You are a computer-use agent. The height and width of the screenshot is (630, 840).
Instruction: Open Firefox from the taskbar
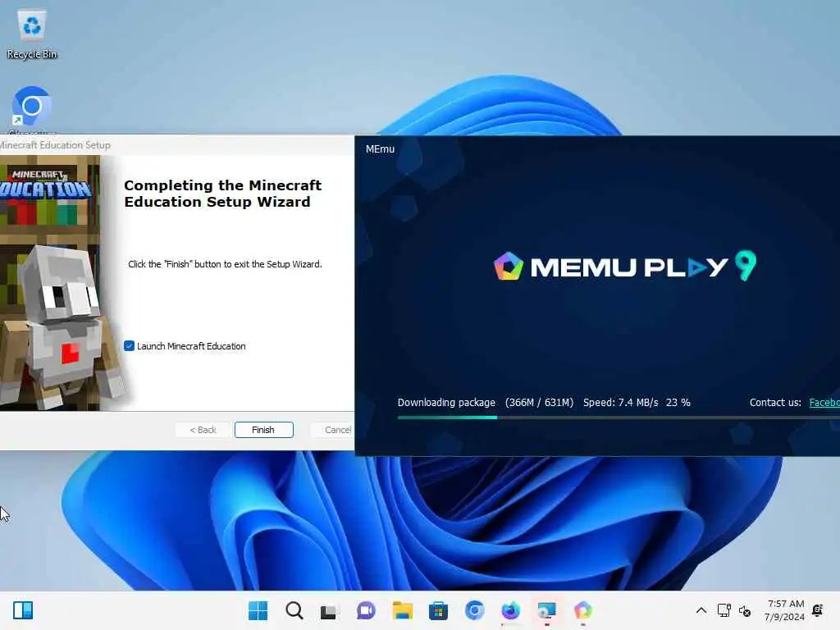pos(510,610)
